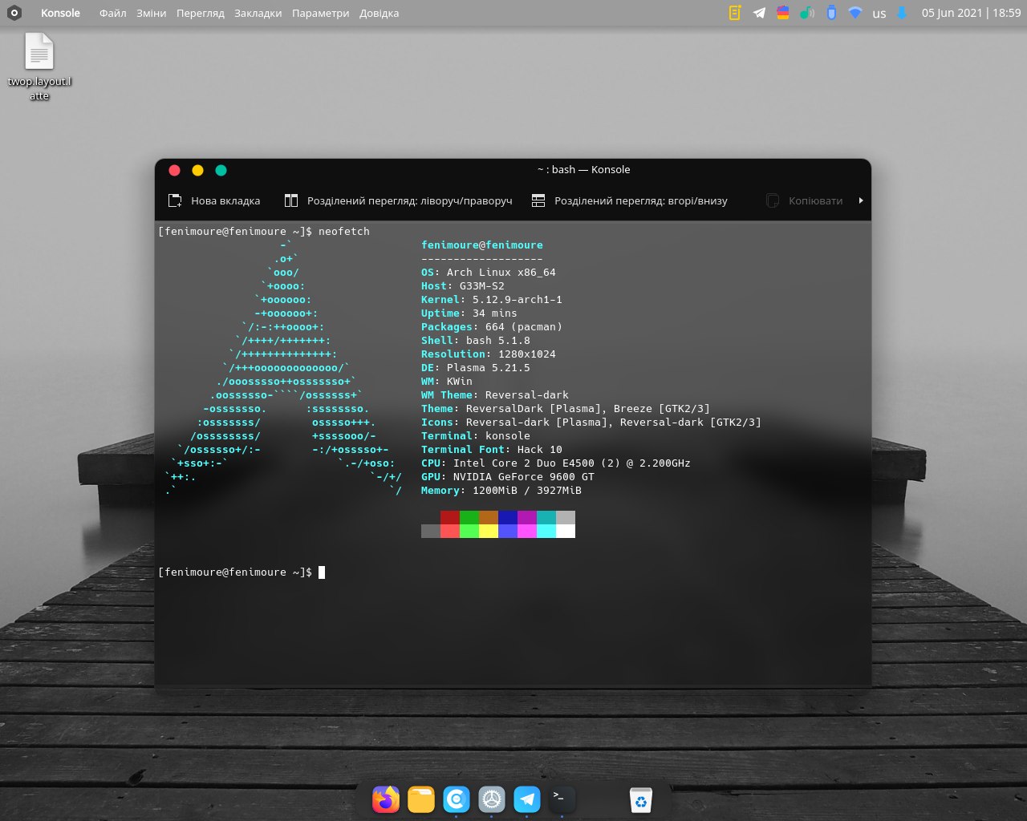Viewport: 1027px width, 821px height.
Task: Open the Закладки menu
Action: coord(258,13)
